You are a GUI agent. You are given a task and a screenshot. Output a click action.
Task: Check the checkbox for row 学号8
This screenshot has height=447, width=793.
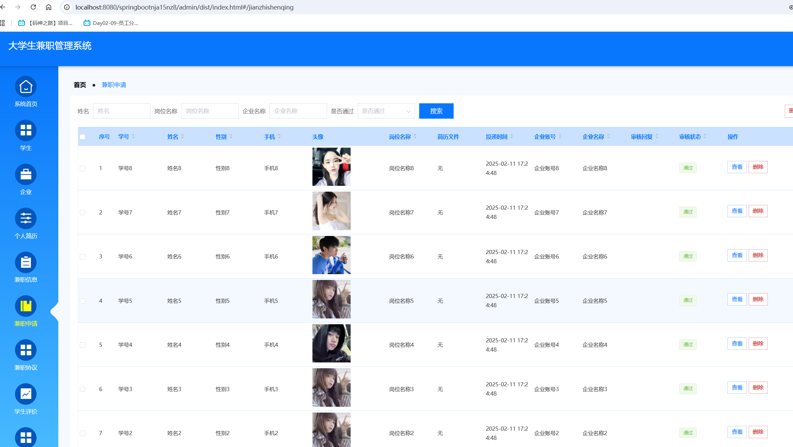pyautogui.click(x=83, y=168)
